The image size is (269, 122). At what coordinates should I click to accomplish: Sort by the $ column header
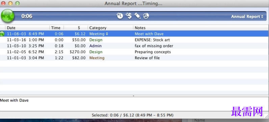pos(76,28)
